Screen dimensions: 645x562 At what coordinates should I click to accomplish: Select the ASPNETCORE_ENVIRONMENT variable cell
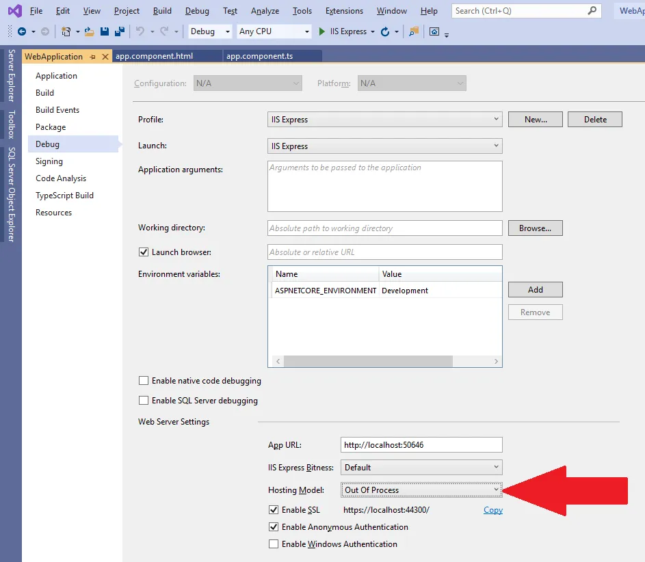(x=326, y=291)
